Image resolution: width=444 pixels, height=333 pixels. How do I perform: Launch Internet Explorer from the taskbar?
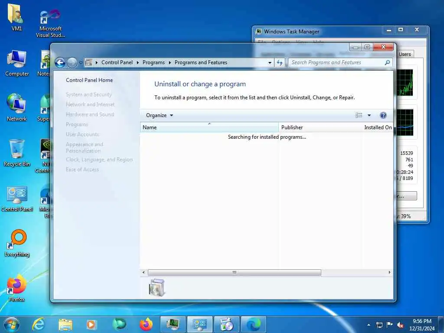tap(39, 324)
